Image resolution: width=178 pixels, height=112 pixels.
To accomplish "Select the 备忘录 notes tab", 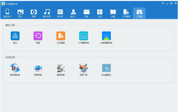I will (x=60, y=13).
